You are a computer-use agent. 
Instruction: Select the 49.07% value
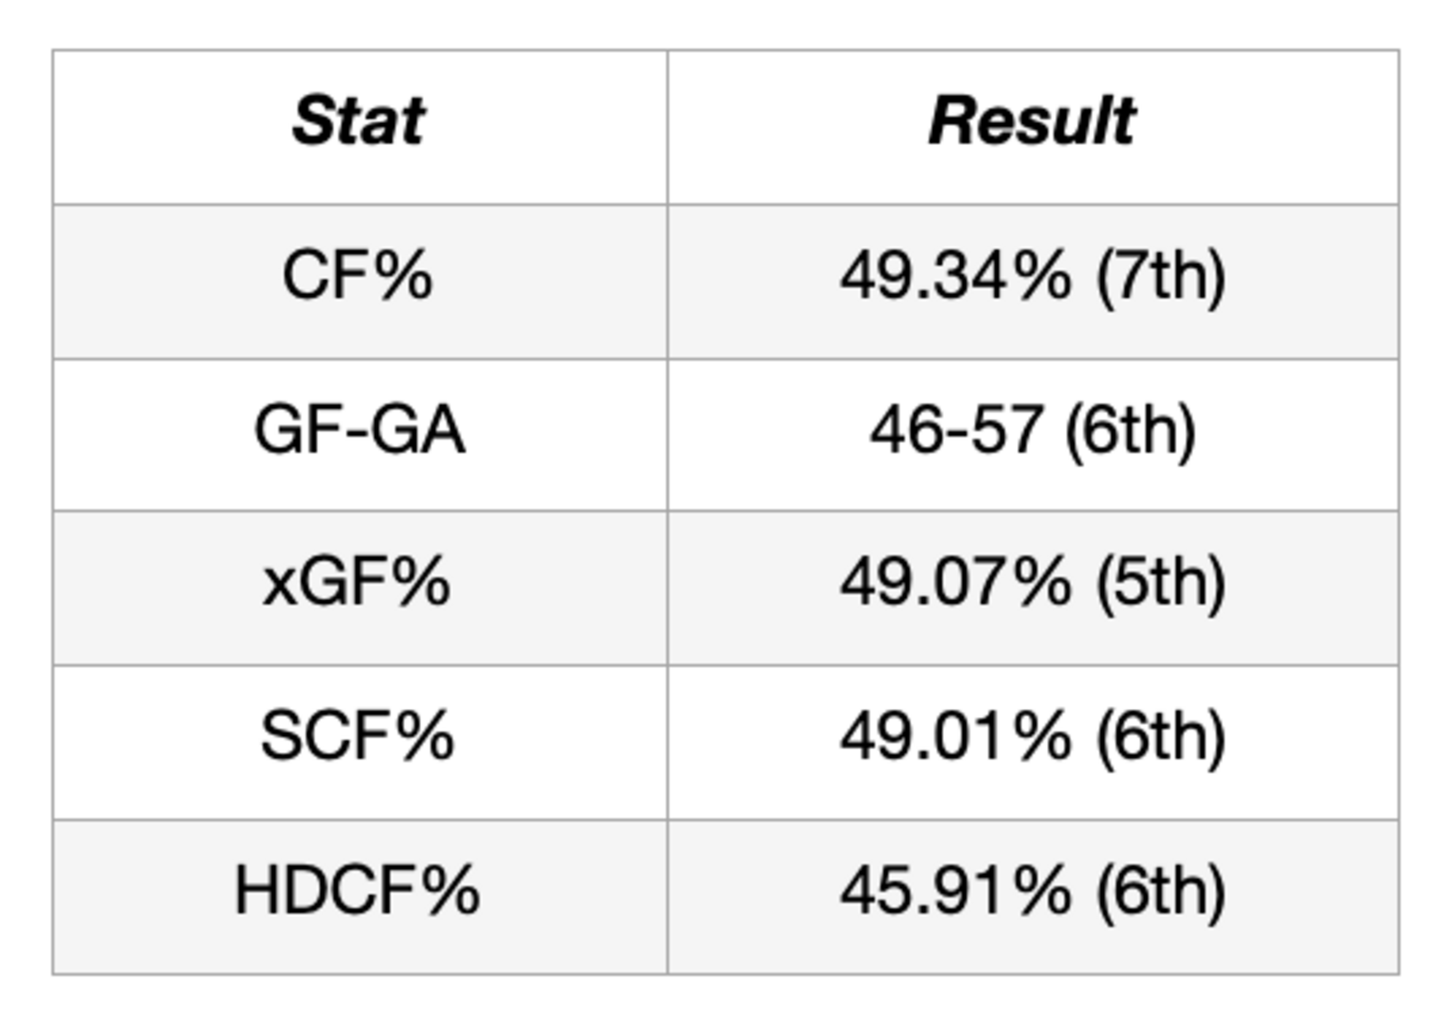click(x=956, y=583)
